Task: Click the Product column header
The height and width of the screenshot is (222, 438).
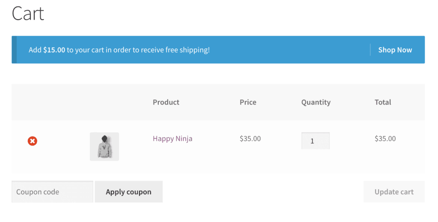Action: click(x=166, y=102)
